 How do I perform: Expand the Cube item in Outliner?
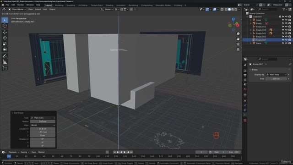(x=251, y=20)
